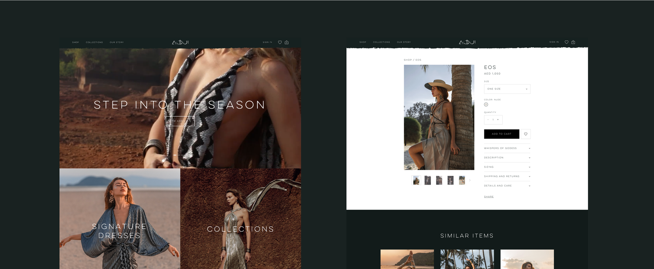Click Similar Items heading

467,236
